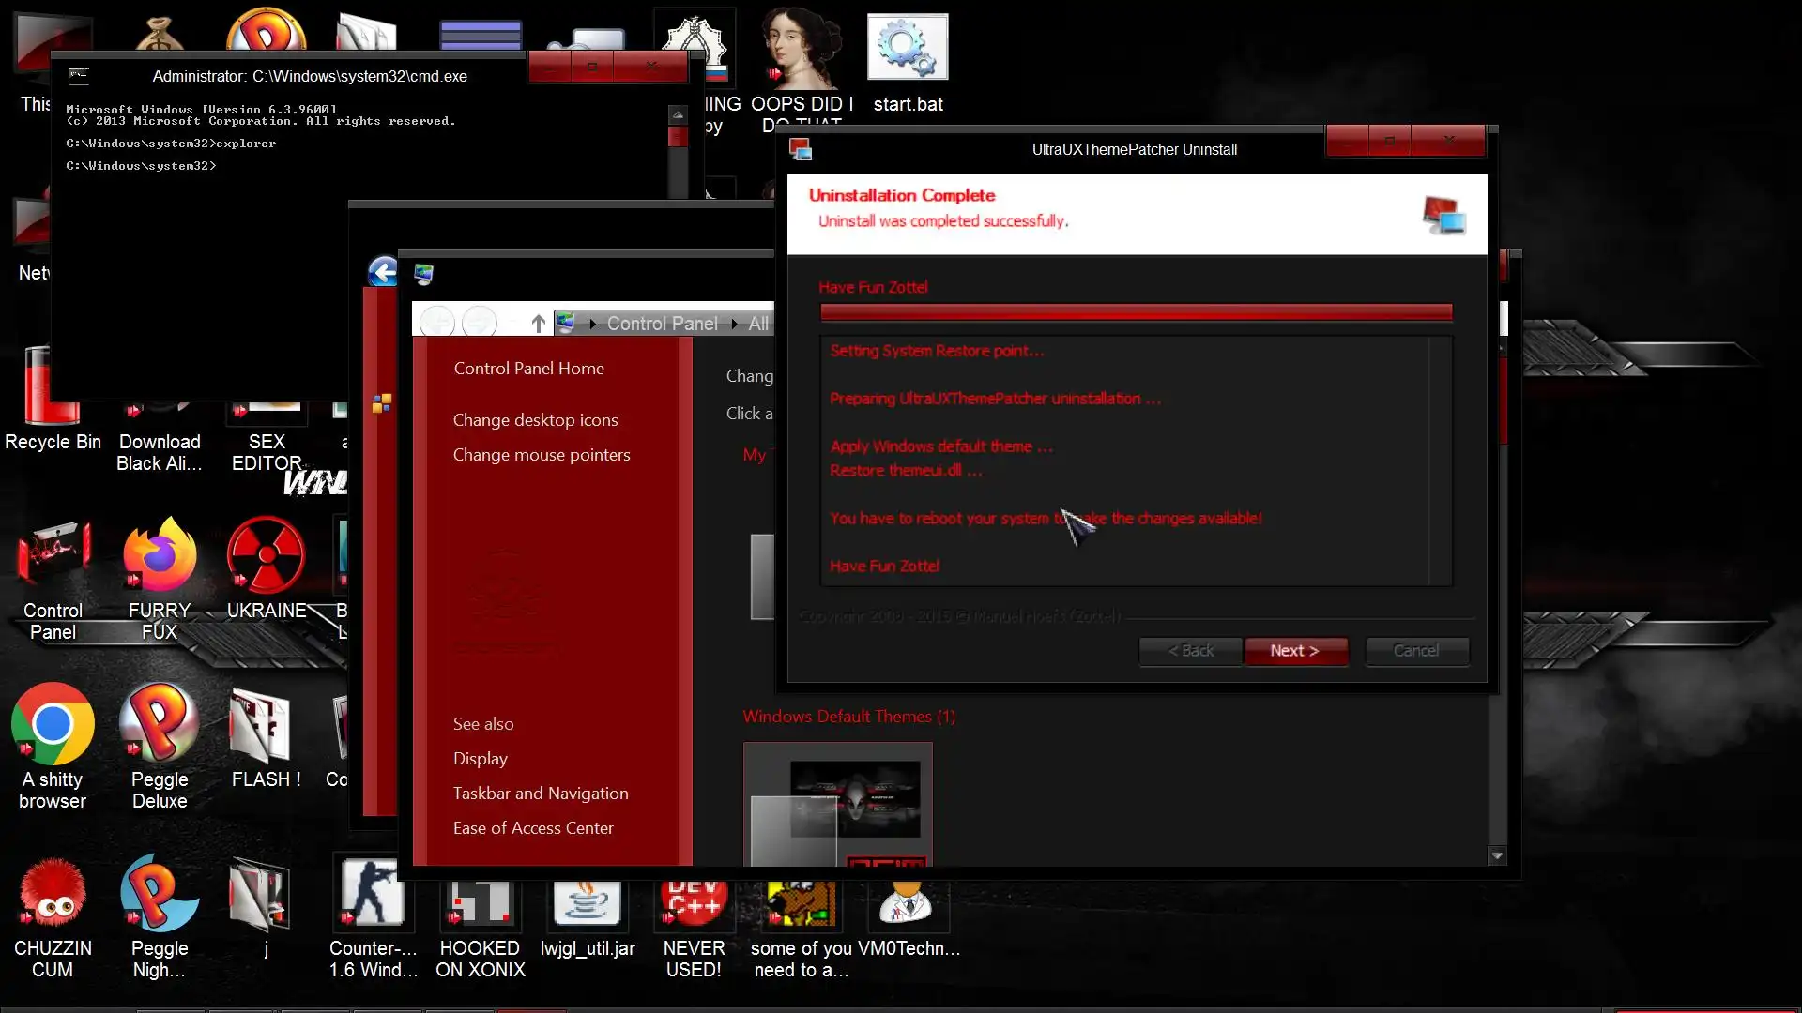The height and width of the screenshot is (1013, 1802).
Task: Open the CHUZZIN CUM fuzzy icon
Action: (53, 893)
